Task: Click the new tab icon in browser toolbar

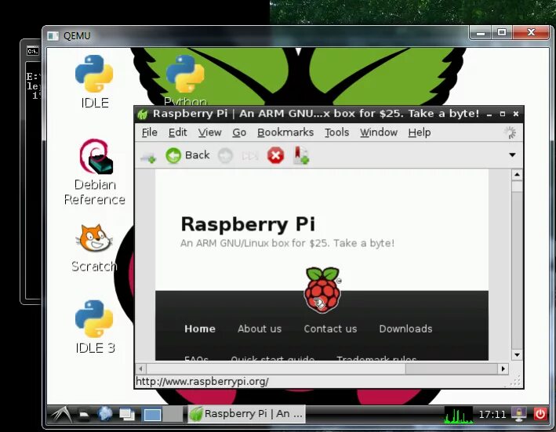Action: tap(148, 157)
